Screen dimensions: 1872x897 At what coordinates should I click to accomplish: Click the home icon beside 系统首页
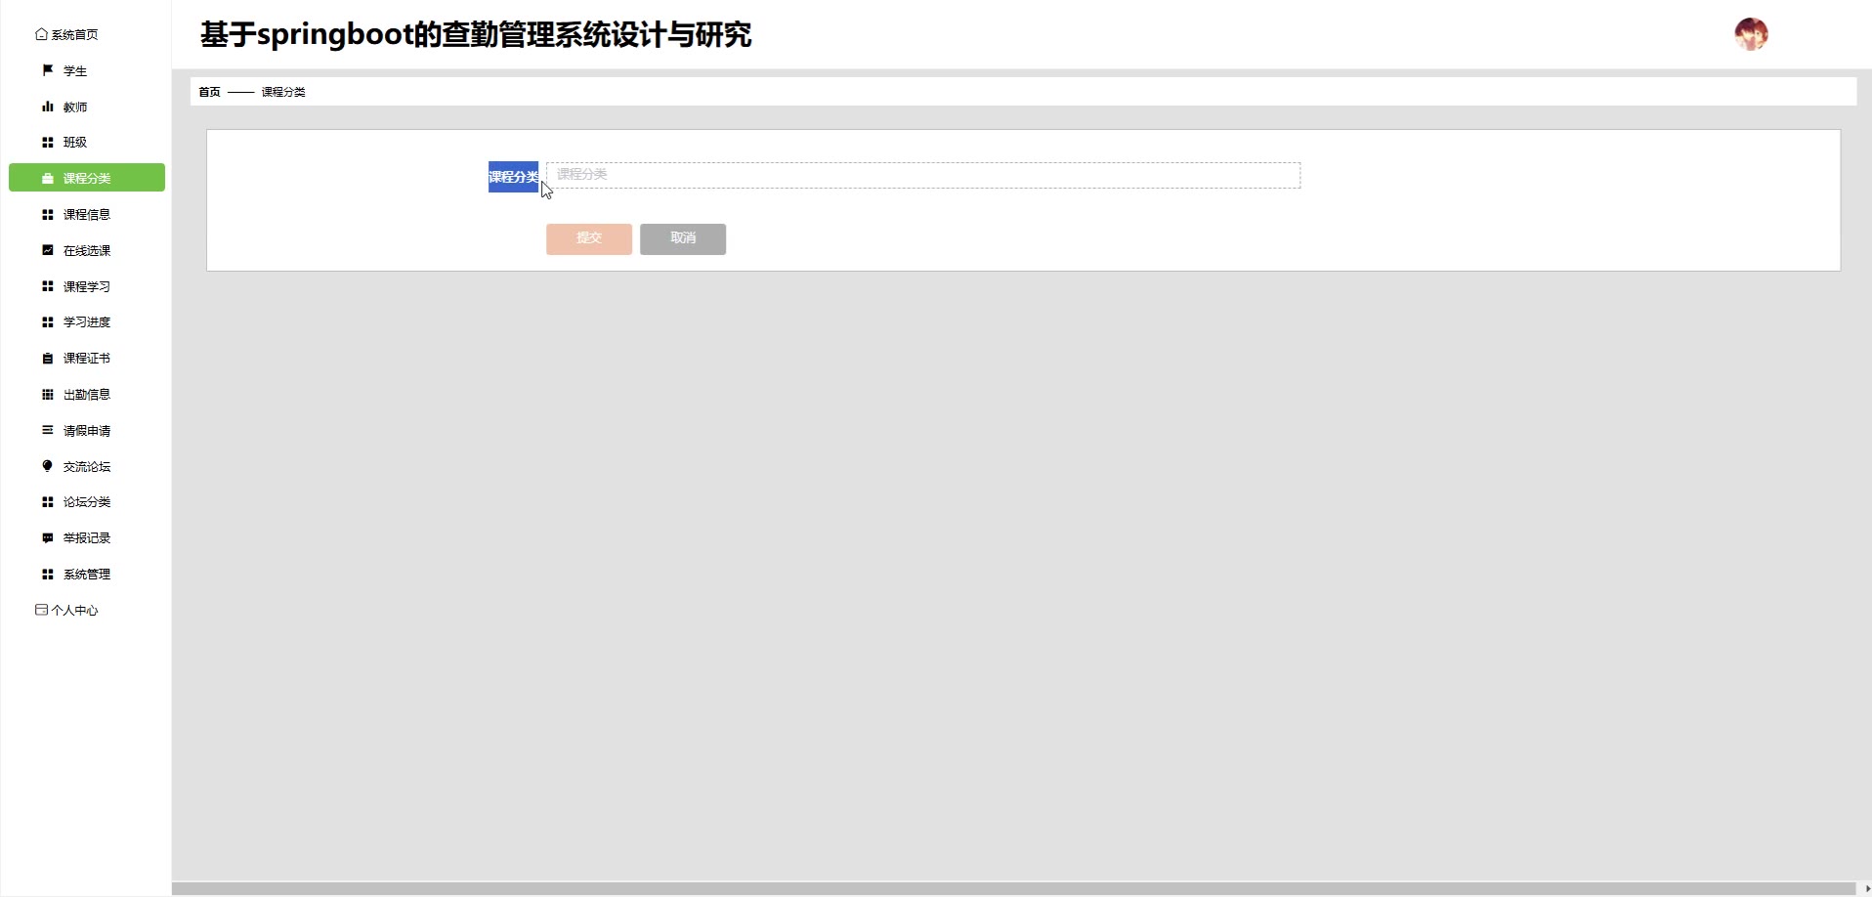click(x=41, y=34)
